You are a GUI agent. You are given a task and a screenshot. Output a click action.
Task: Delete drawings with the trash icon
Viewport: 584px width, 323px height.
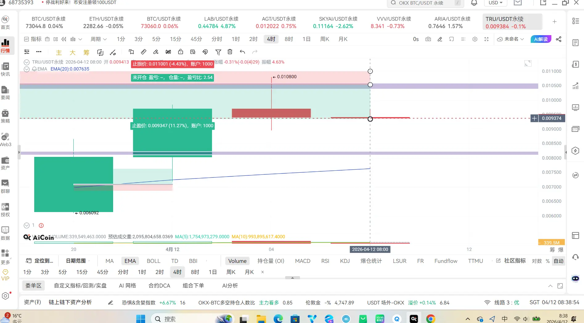[x=230, y=52]
